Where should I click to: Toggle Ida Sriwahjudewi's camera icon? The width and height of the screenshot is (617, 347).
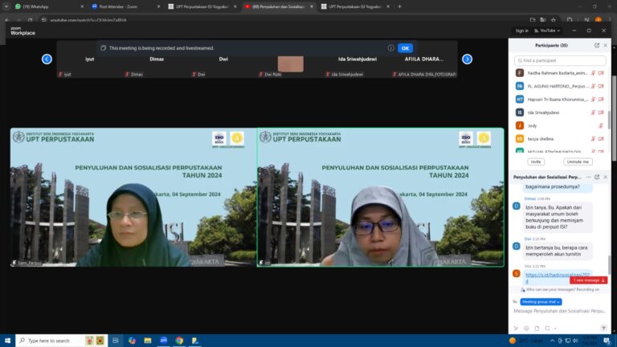pos(601,112)
